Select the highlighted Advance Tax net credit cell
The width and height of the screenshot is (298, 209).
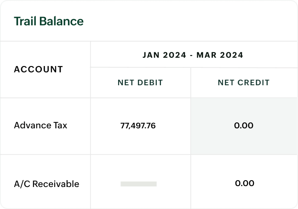244,125
